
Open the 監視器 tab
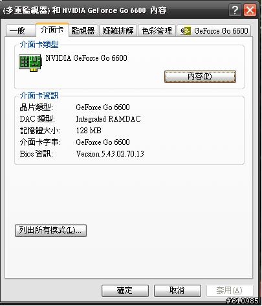point(83,30)
